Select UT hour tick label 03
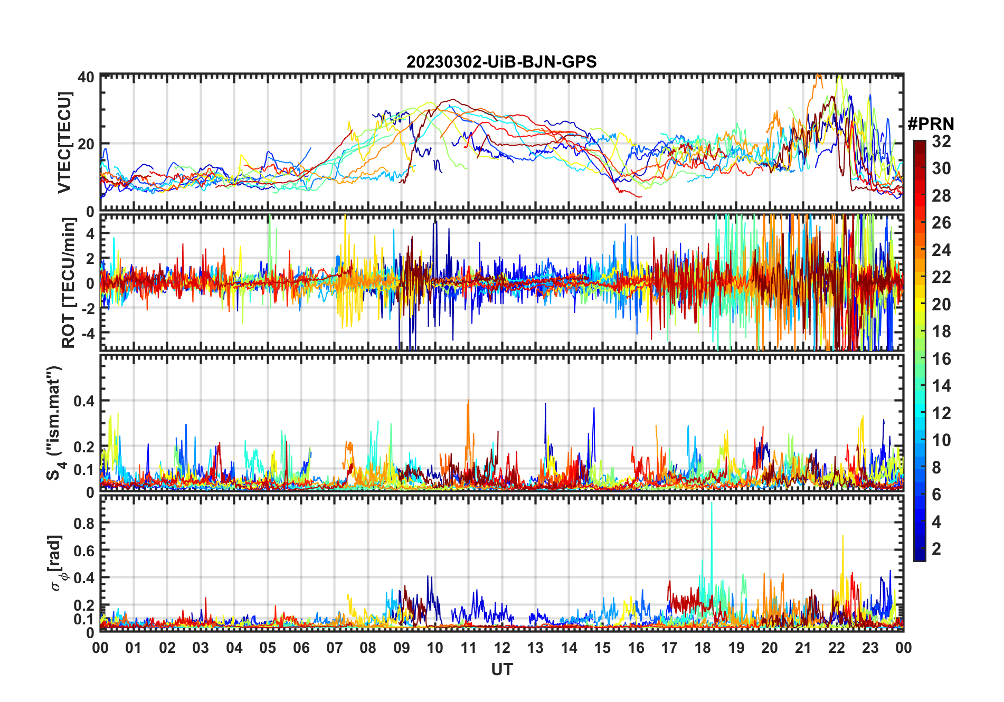Screen dimensions: 1004x702 [201, 648]
